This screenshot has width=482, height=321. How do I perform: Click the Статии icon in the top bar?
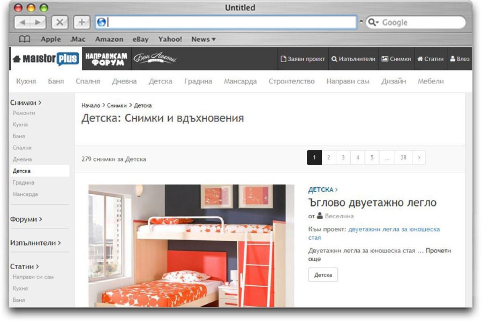[x=421, y=59]
